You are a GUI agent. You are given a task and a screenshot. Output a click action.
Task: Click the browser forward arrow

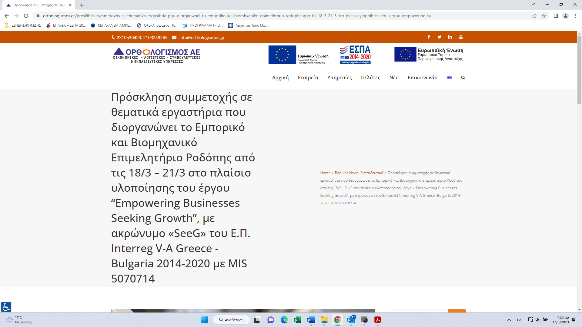click(16, 16)
